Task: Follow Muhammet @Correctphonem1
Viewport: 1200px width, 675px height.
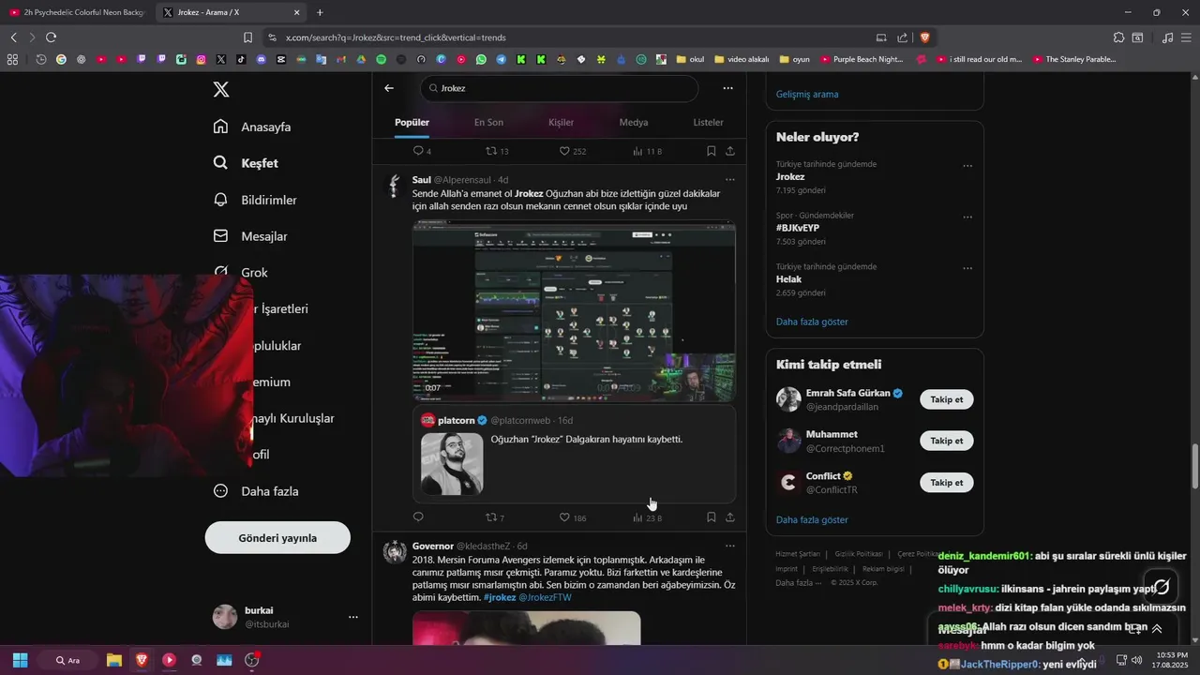Action: [947, 441]
